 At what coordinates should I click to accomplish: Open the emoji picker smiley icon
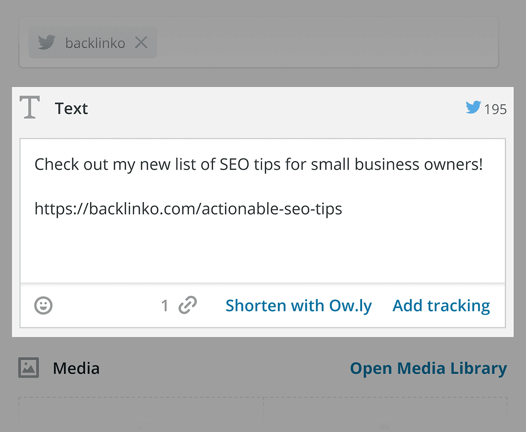click(x=43, y=305)
